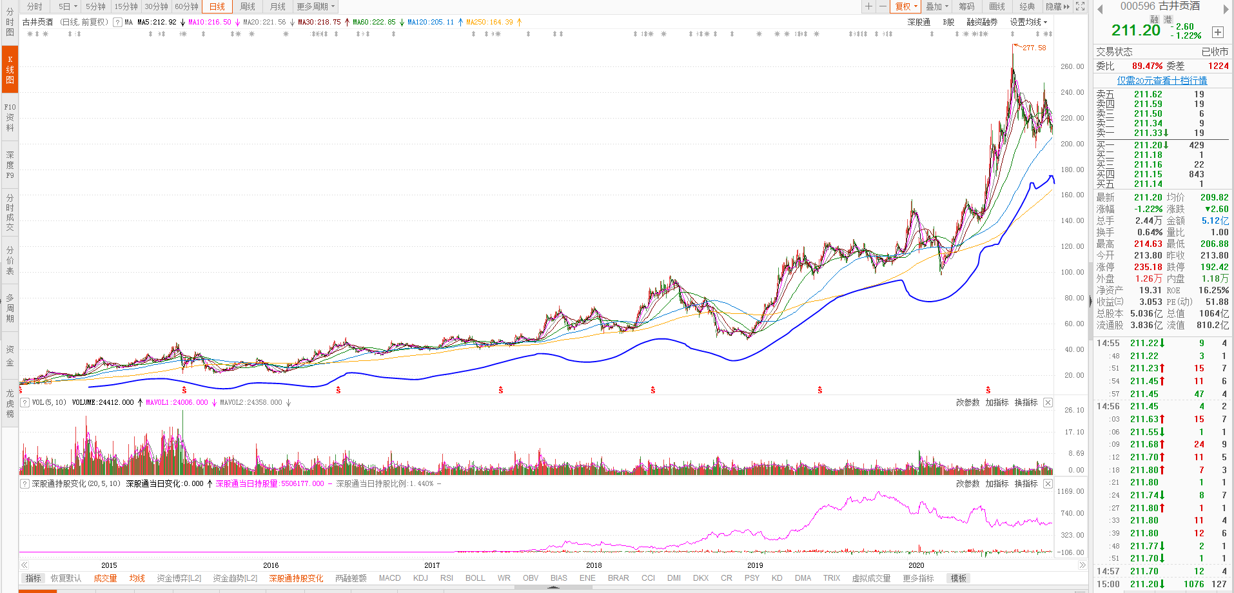Viewport: 1234px width, 593px height.
Task: Go to previous stock with left arrow
Action: point(1100,8)
